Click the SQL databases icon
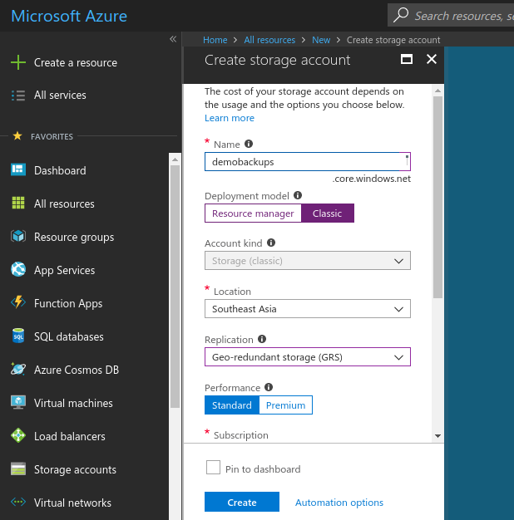Screen dimensions: 514x520 click(18, 336)
